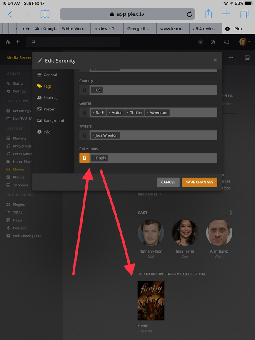Remove the Action genre tag
This screenshot has width=255, height=340.
coord(110,112)
